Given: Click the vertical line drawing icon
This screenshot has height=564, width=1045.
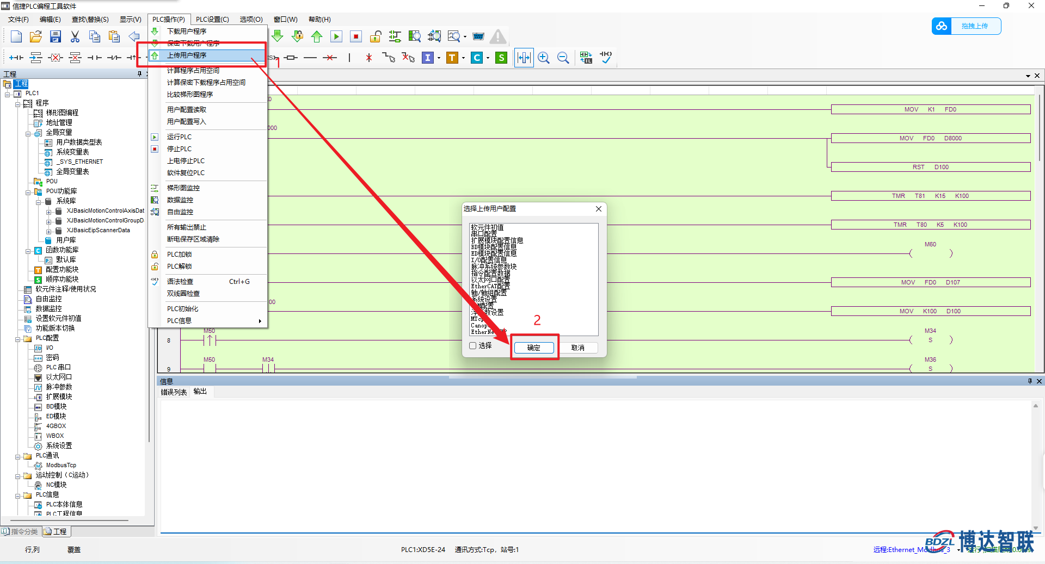Looking at the screenshot, I should (x=349, y=58).
